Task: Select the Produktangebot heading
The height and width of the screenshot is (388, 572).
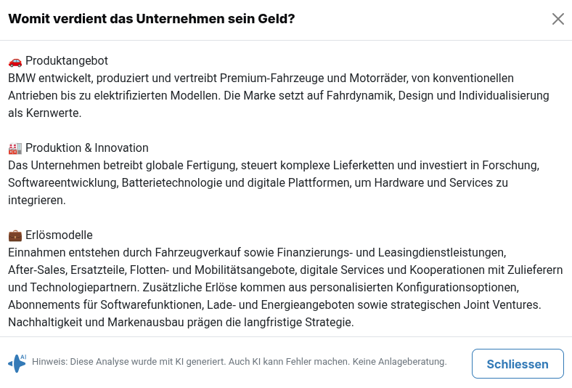Action: tap(67, 61)
